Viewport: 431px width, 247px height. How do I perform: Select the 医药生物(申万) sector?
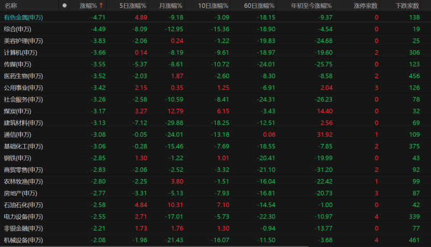point(216,76)
